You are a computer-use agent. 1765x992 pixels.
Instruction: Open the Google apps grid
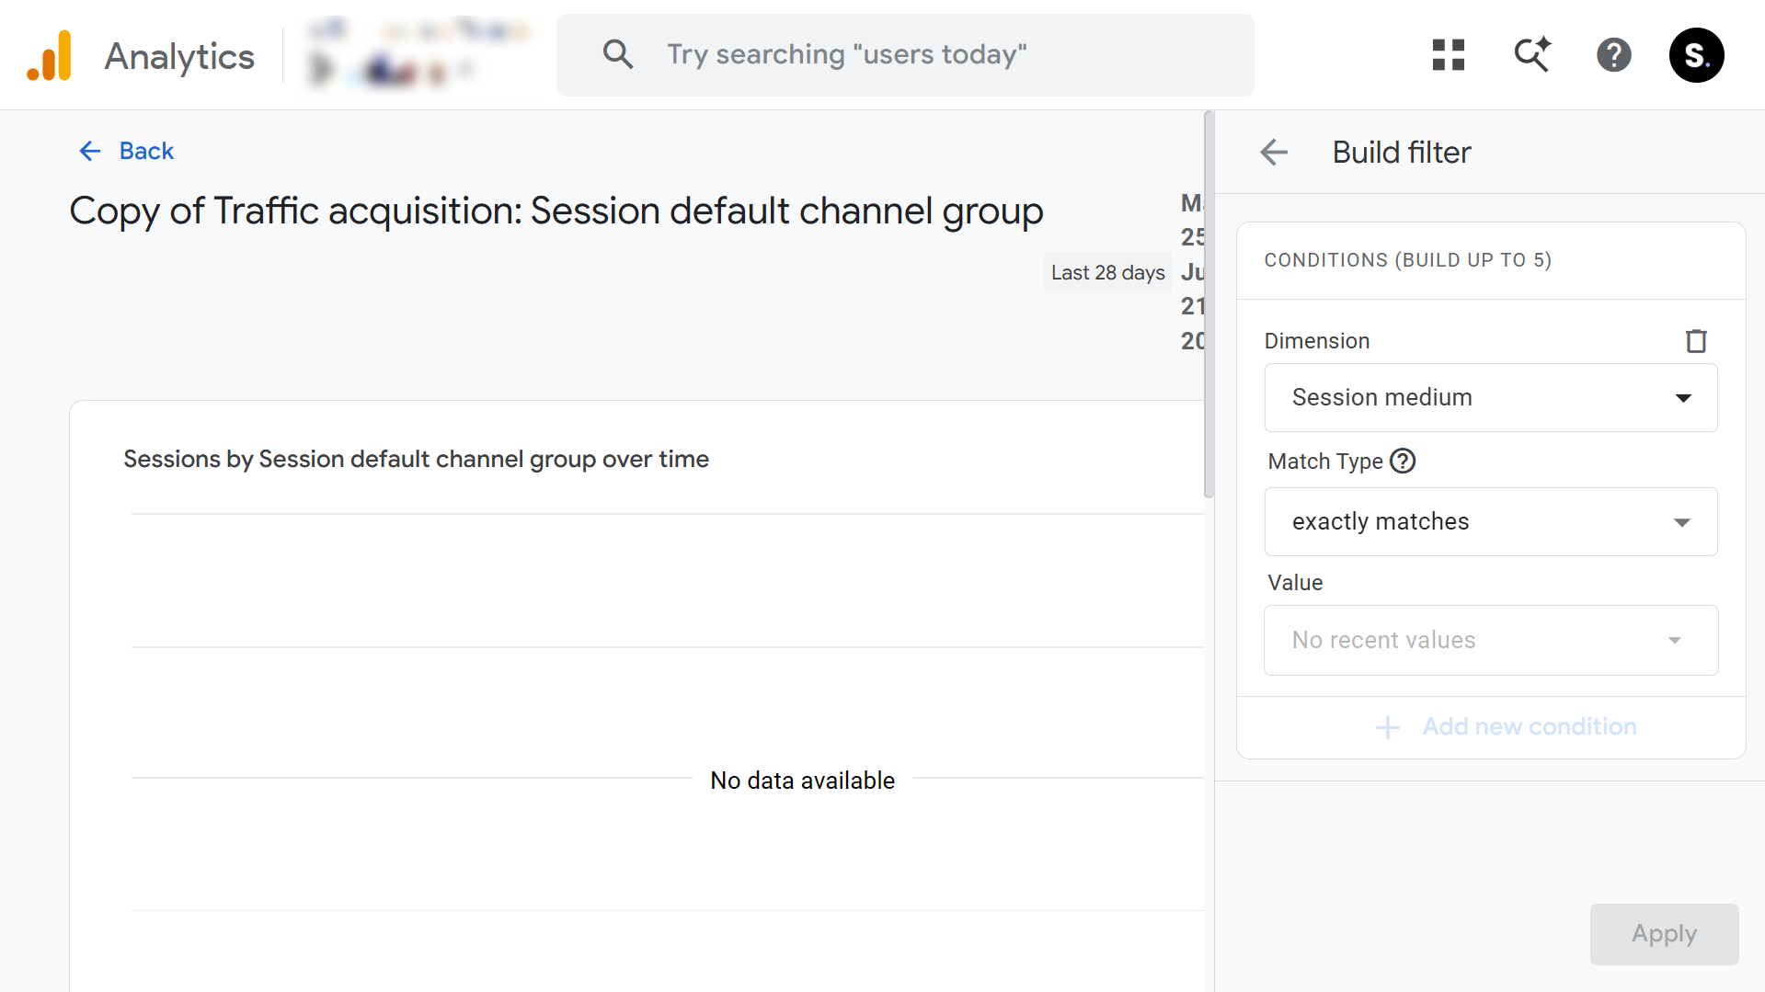[1449, 55]
